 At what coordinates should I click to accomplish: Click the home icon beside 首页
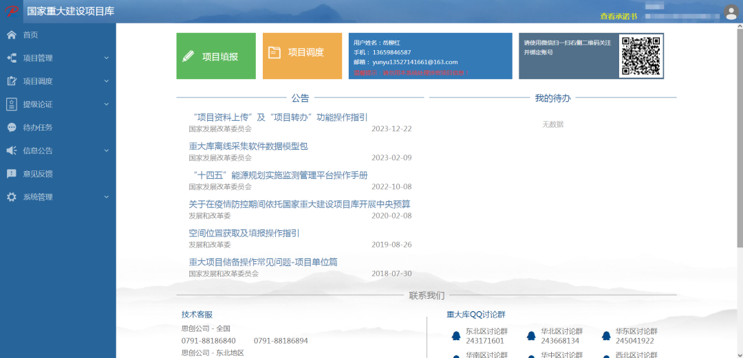point(12,34)
